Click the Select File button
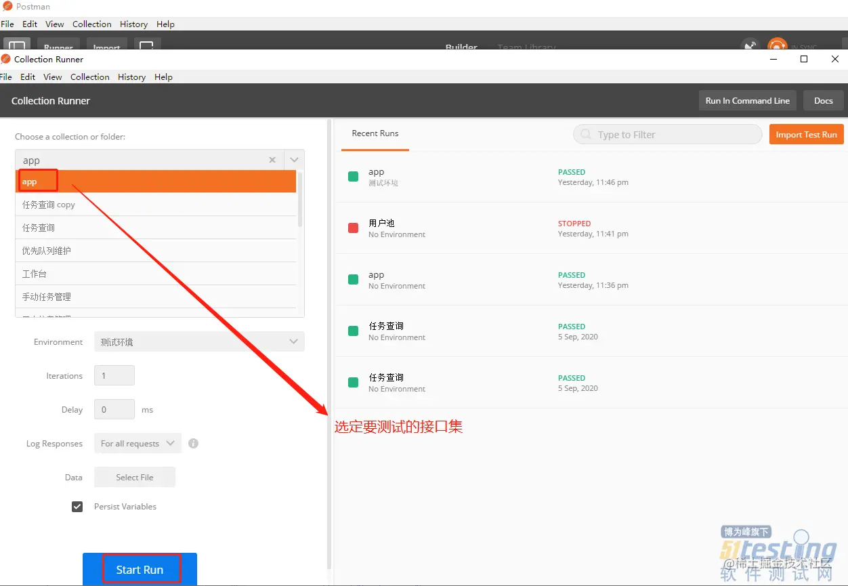The image size is (848, 586). click(135, 477)
